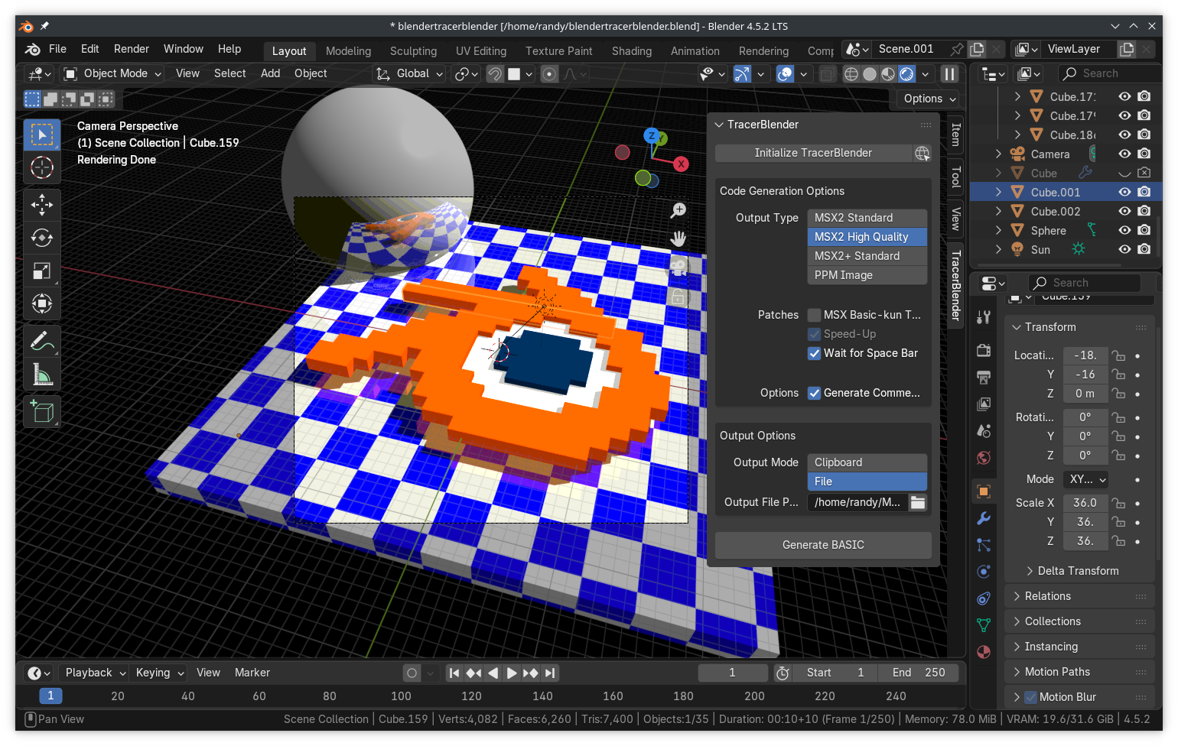The height and width of the screenshot is (746, 1178).
Task: Select the Move tool in the toolbar
Action: pos(41,204)
